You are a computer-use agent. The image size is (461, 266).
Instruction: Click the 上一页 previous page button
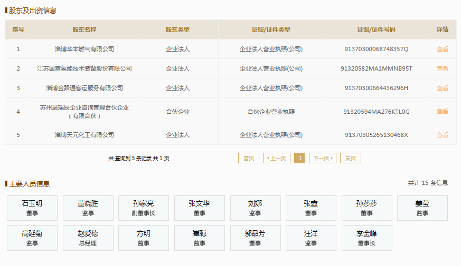[x=277, y=158]
